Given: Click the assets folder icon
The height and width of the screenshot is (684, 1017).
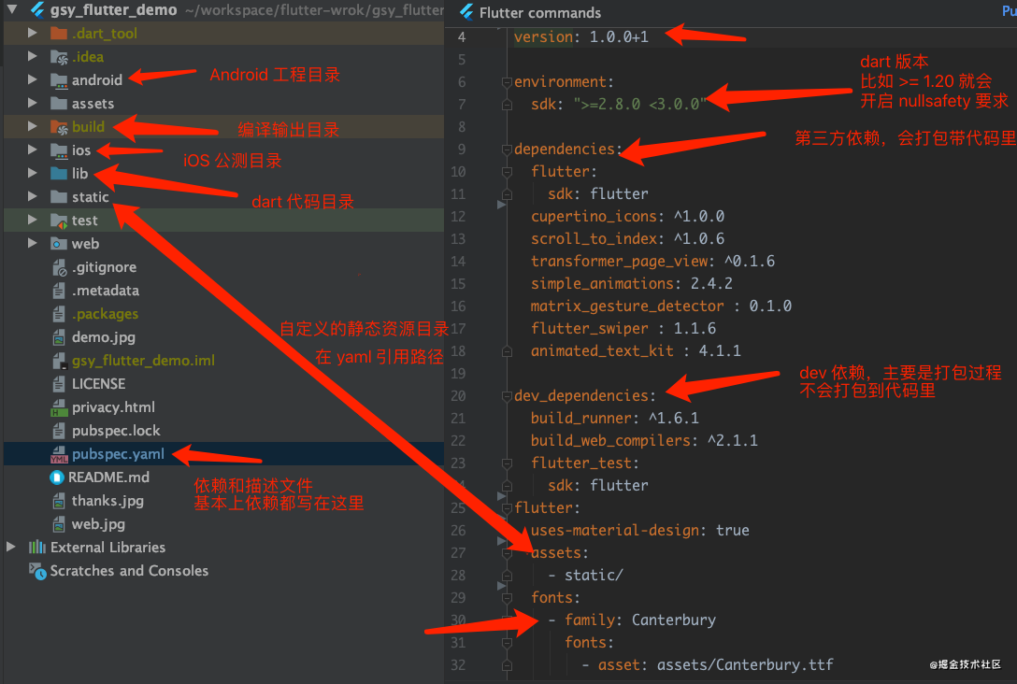Looking at the screenshot, I should [59, 103].
